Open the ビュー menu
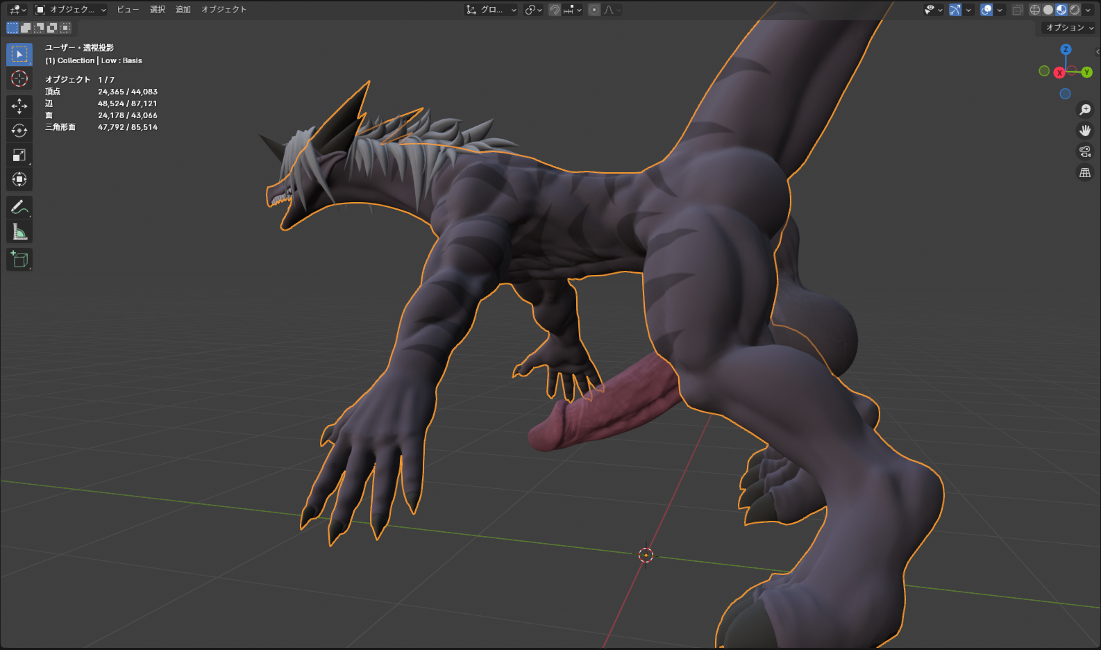Image resolution: width=1101 pixels, height=650 pixels. coord(128,10)
